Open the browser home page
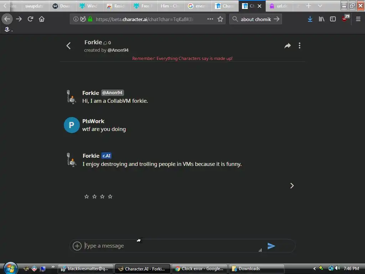This screenshot has height=274, width=365. [42, 19]
